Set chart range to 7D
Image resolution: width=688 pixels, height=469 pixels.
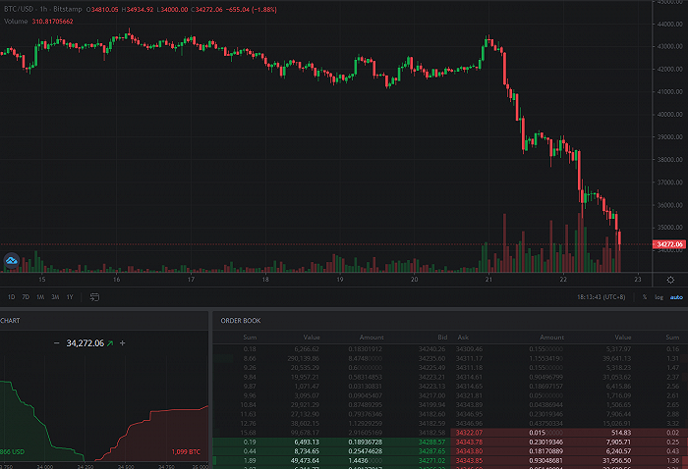click(x=26, y=297)
